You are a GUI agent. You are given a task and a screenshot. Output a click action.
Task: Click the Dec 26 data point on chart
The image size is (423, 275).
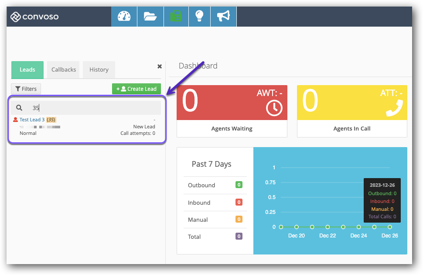pos(389,227)
